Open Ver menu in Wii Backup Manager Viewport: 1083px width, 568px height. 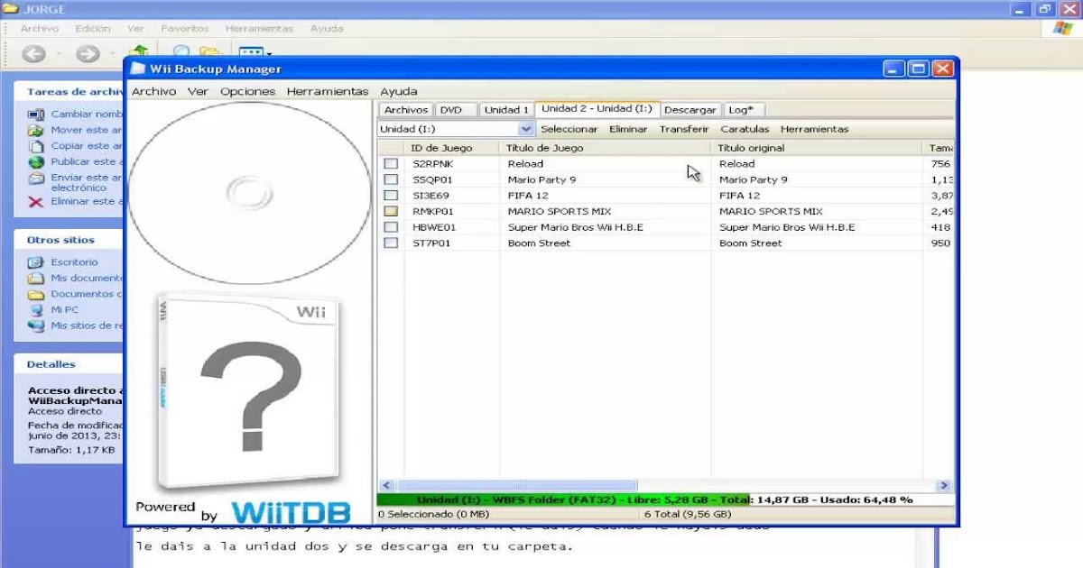[x=198, y=91]
